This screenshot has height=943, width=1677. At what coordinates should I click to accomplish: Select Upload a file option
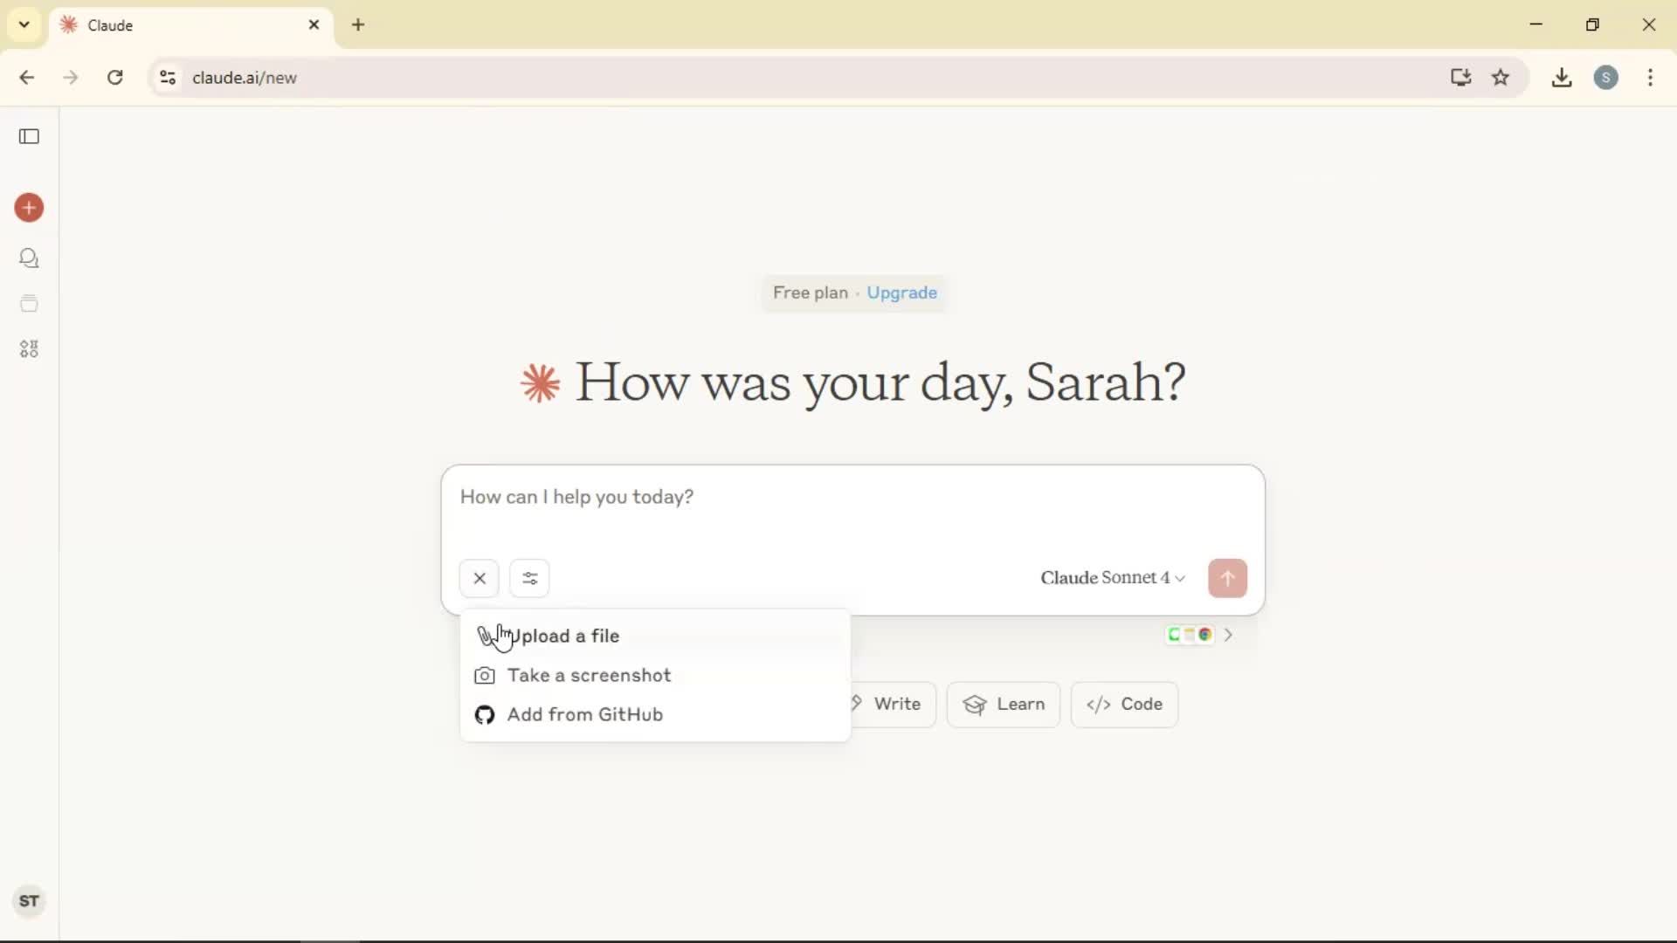pyautogui.click(x=655, y=636)
